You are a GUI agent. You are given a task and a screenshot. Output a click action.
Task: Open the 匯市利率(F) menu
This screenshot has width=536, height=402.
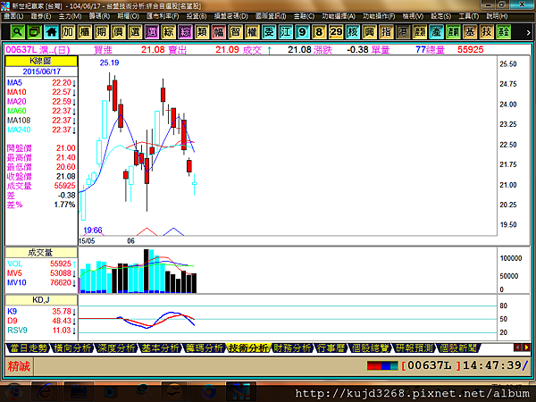(163, 16)
